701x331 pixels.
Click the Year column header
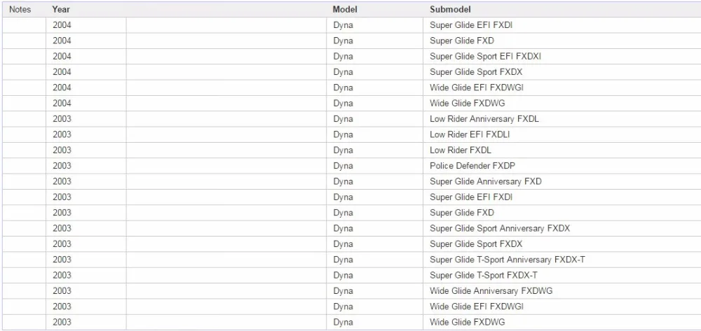(61, 9)
